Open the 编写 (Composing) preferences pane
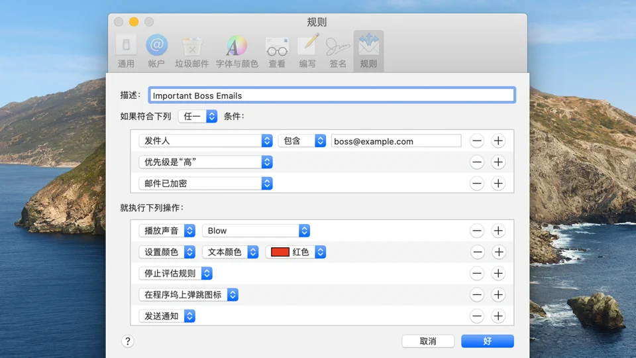636x358 pixels. coord(307,52)
